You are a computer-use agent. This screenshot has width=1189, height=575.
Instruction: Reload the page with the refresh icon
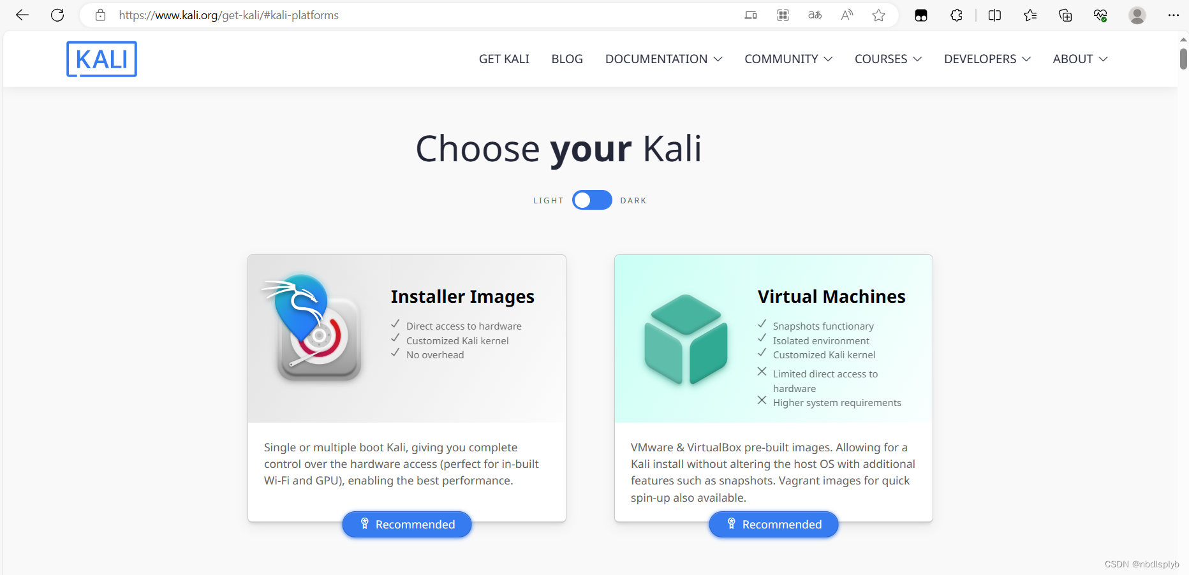click(57, 15)
